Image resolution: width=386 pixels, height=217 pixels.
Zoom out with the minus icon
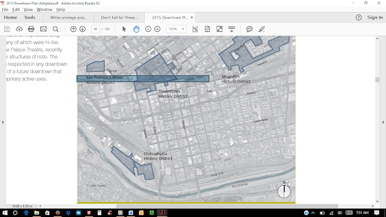(148, 29)
